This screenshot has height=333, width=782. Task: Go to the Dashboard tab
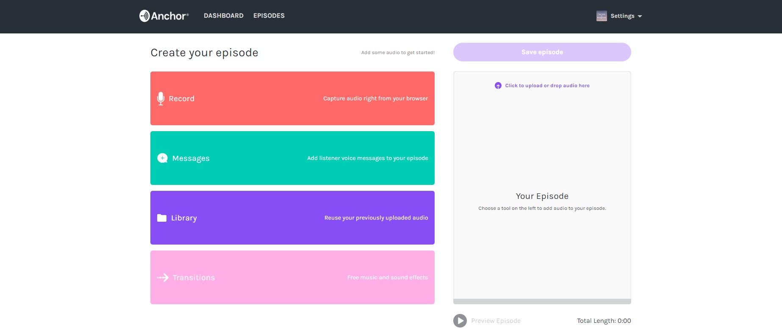[x=224, y=16]
